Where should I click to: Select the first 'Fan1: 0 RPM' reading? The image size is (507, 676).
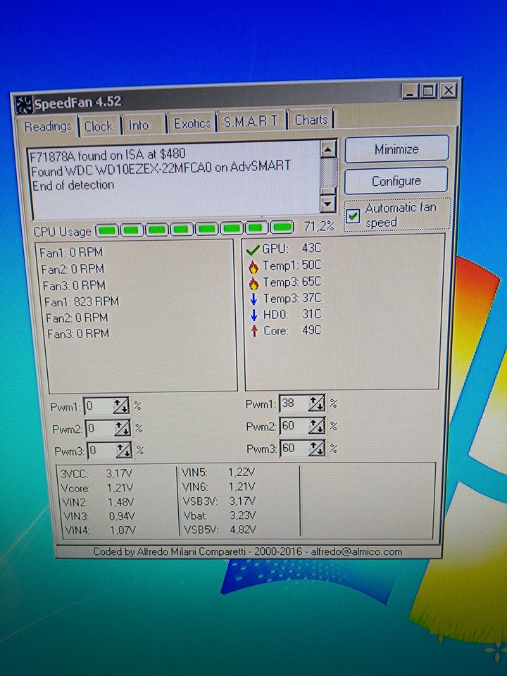click(71, 252)
